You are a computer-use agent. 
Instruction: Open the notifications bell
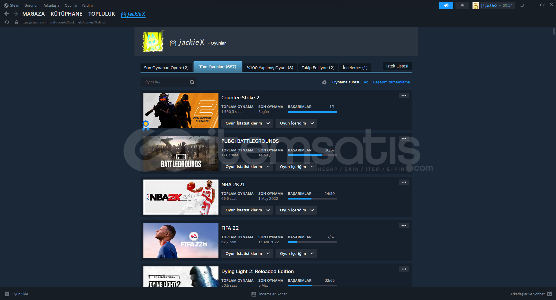point(462,6)
